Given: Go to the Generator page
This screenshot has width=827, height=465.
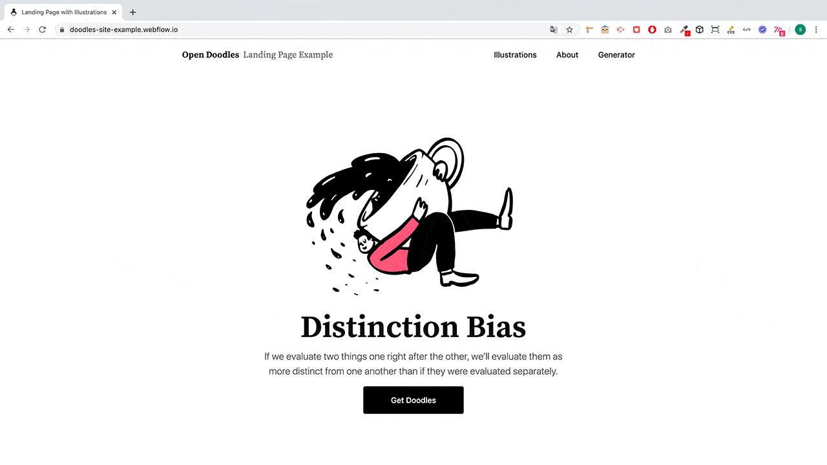Looking at the screenshot, I should pos(616,55).
